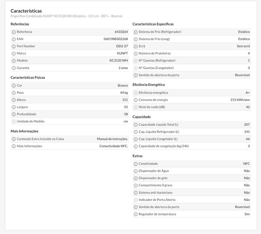Click the info icon next to EAN

click(x=14, y=39)
